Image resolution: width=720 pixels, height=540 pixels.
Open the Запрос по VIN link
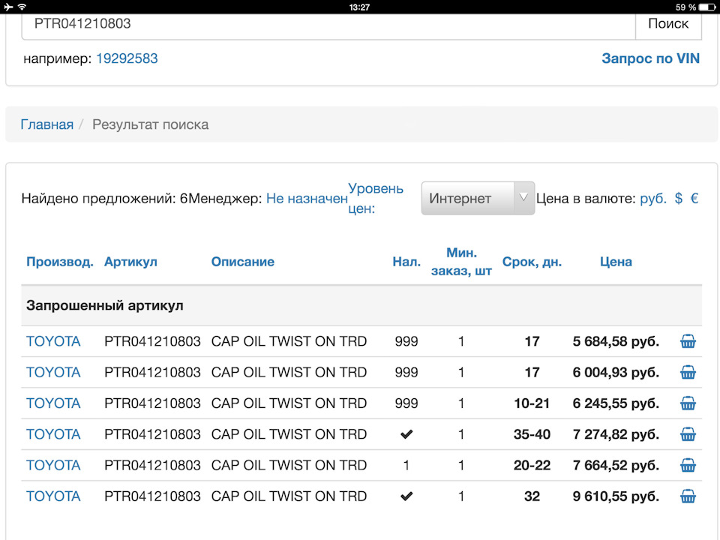click(650, 58)
